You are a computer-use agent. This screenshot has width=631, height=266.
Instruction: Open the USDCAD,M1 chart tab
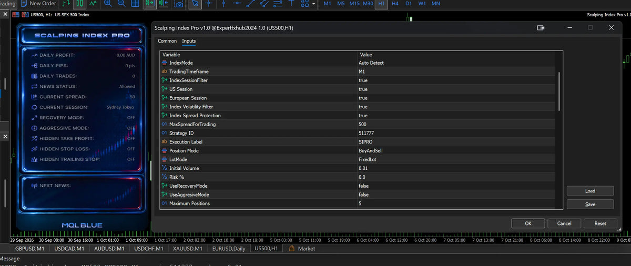[x=69, y=248]
